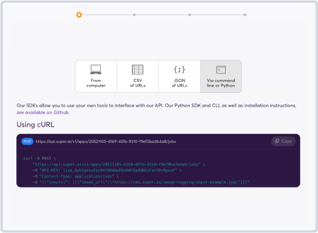Click the Content-Type header code line
This screenshot has height=233, width=318.
[x=75, y=176]
